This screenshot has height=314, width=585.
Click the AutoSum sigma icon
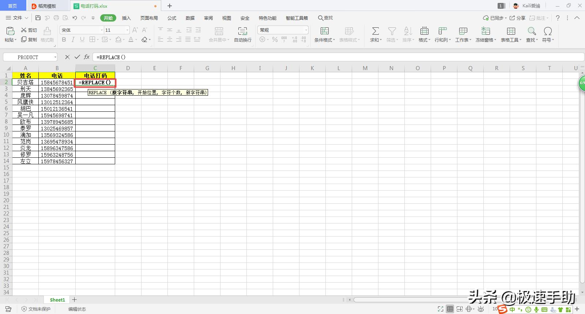[375, 31]
